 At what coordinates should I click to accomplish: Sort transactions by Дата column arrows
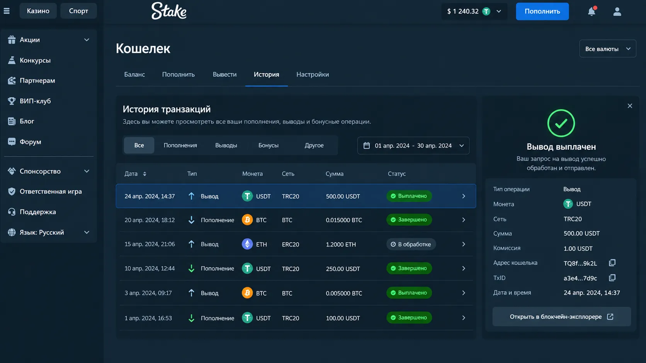[x=144, y=174]
